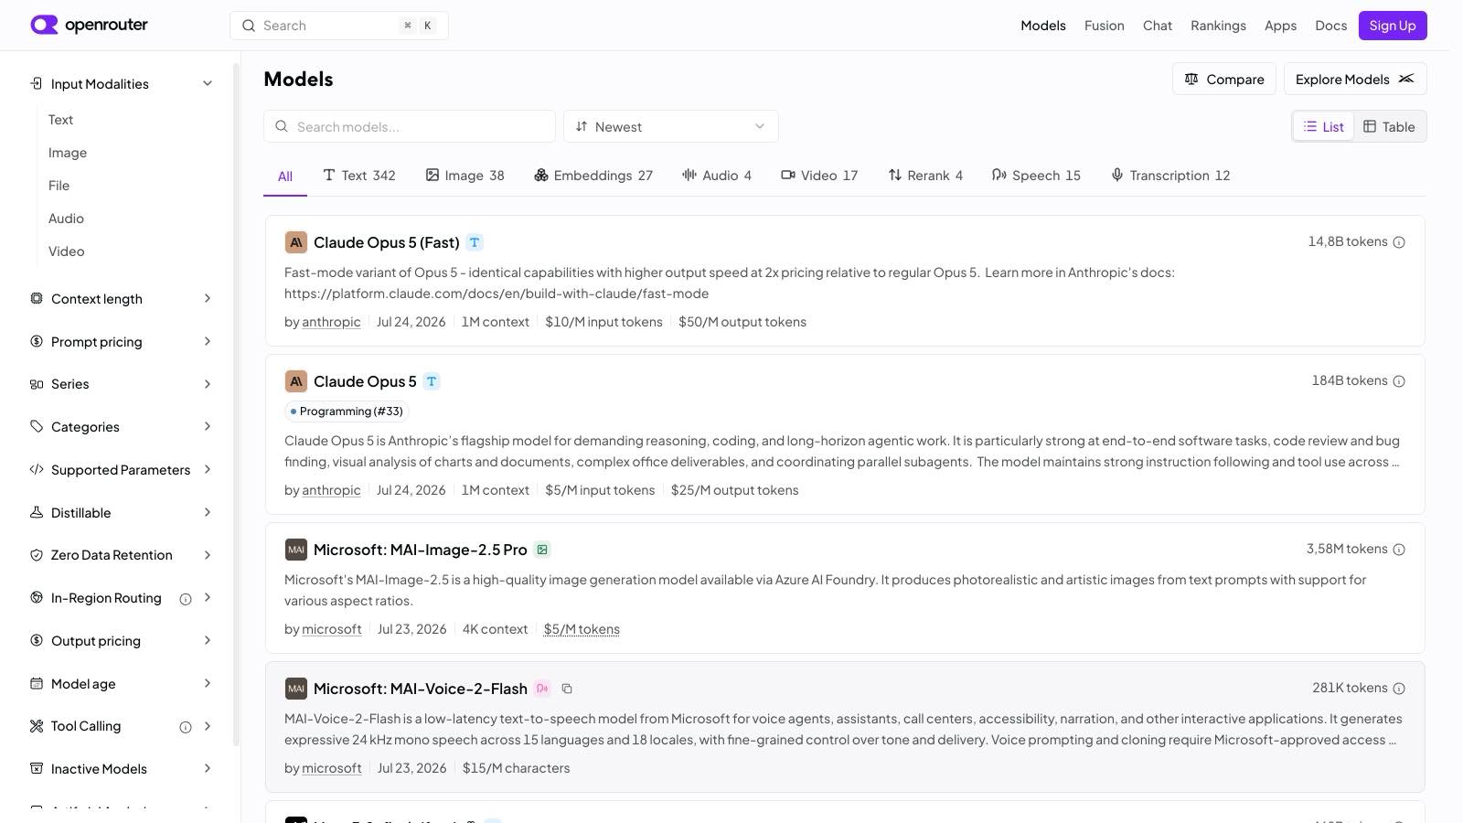This screenshot has height=823, width=1463.
Task: Open the Newest sort dropdown
Action: 671,126
